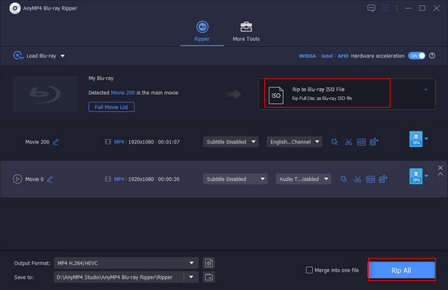Switch to the Ripper tab
448x290 pixels.
202,31
